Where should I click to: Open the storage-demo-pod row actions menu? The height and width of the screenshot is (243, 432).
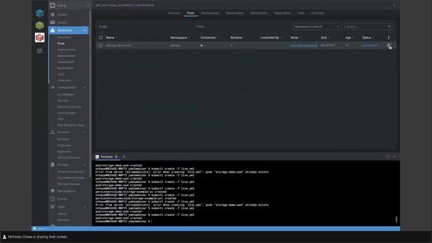(389, 45)
